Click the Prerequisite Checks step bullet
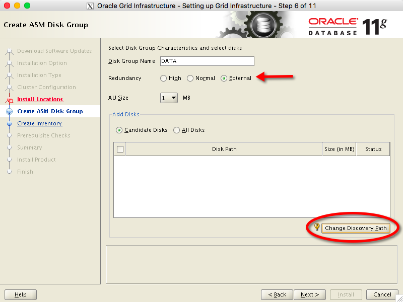Image resolution: width=403 pixels, height=302 pixels. pyautogui.click(x=9, y=135)
